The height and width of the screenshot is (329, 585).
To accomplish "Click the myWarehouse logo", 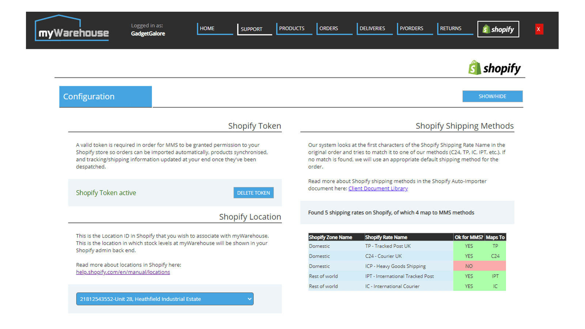I will point(71,29).
